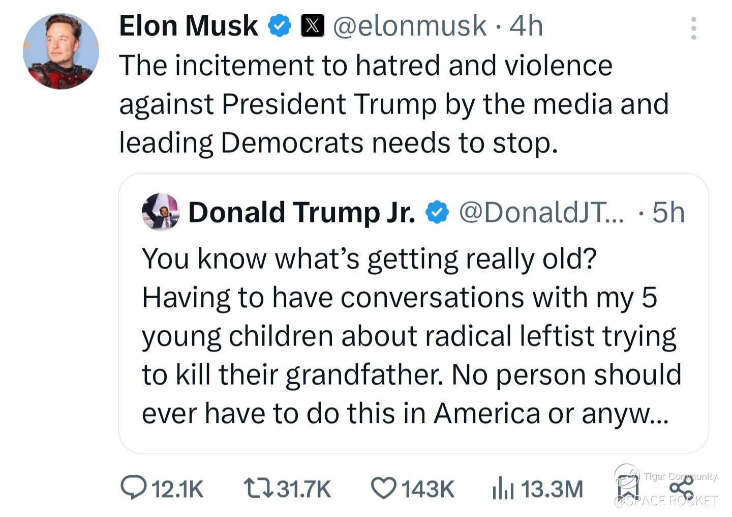Screen dimensions: 732x517
Task: Click the X affiliate badge next to the name
Action: point(313,26)
